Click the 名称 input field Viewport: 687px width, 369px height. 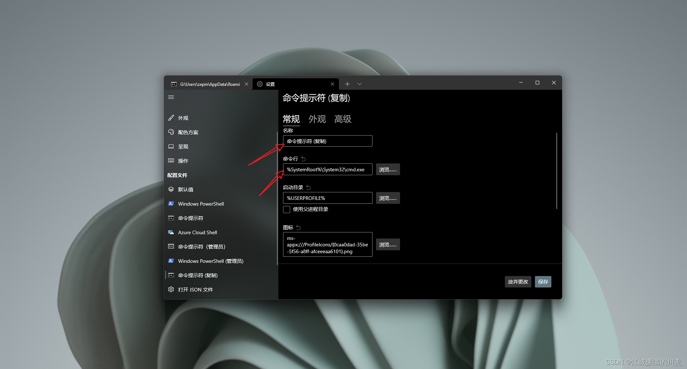(327, 141)
